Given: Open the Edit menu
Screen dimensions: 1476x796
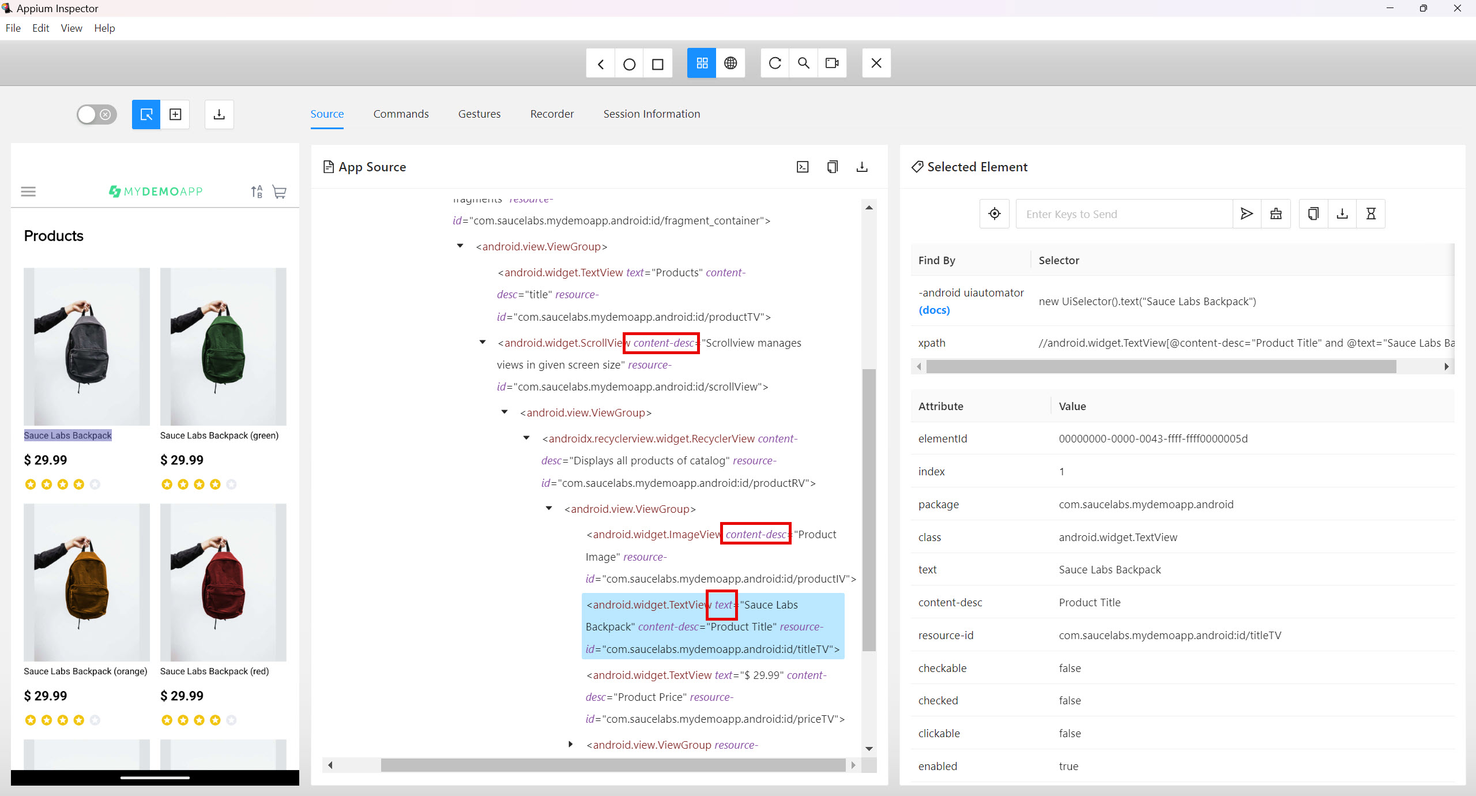Looking at the screenshot, I should [x=40, y=28].
